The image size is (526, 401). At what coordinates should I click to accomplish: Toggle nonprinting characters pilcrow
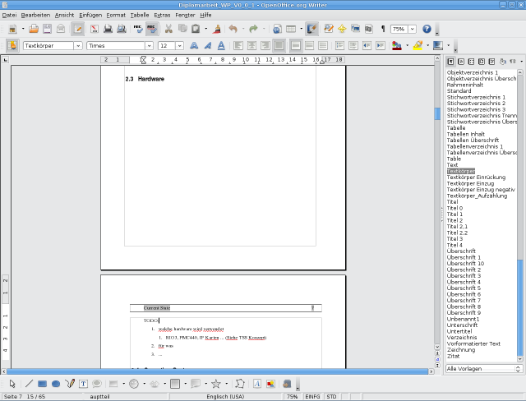pyautogui.click(x=383, y=29)
